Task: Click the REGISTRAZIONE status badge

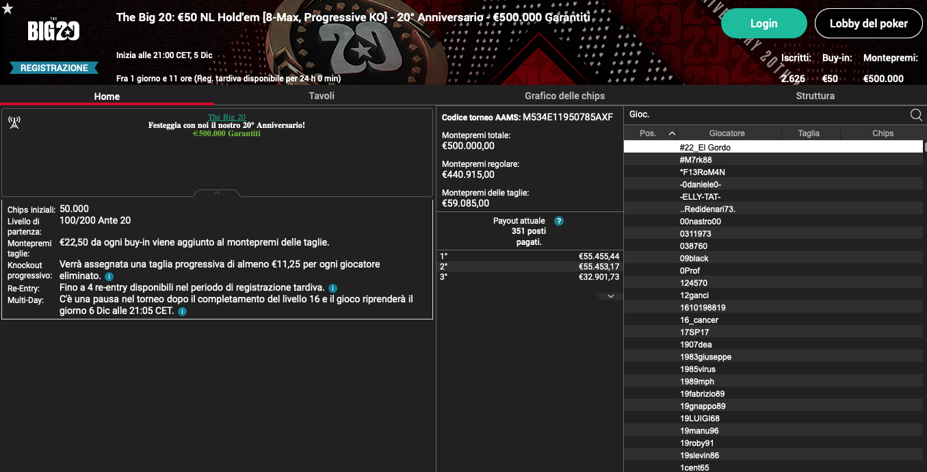Action: (x=54, y=68)
